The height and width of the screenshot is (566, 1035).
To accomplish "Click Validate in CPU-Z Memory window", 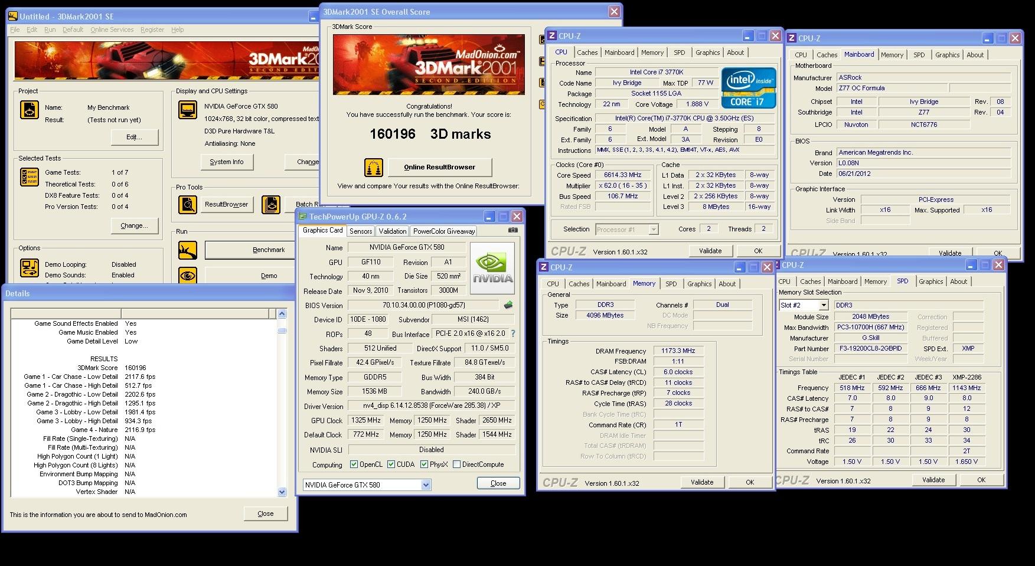I will pyautogui.click(x=702, y=482).
